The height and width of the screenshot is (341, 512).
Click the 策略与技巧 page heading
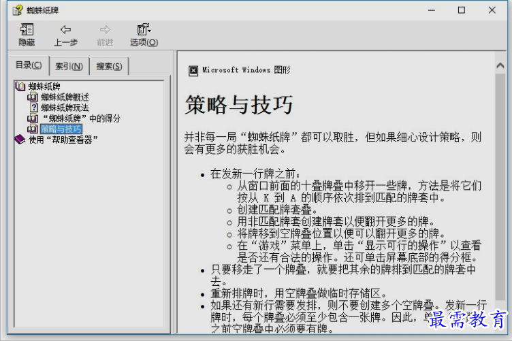point(239,105)
